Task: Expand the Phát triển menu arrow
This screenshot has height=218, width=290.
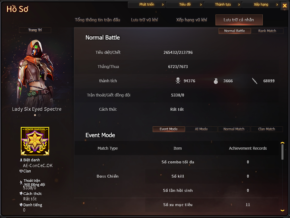Action: point(163,5)
